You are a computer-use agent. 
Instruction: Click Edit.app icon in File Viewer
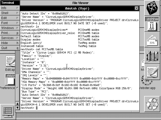[x=11, y=61]
